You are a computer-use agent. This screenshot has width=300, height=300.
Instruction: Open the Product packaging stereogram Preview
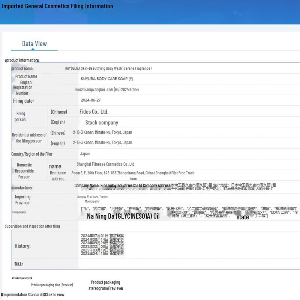coord(105,285)
